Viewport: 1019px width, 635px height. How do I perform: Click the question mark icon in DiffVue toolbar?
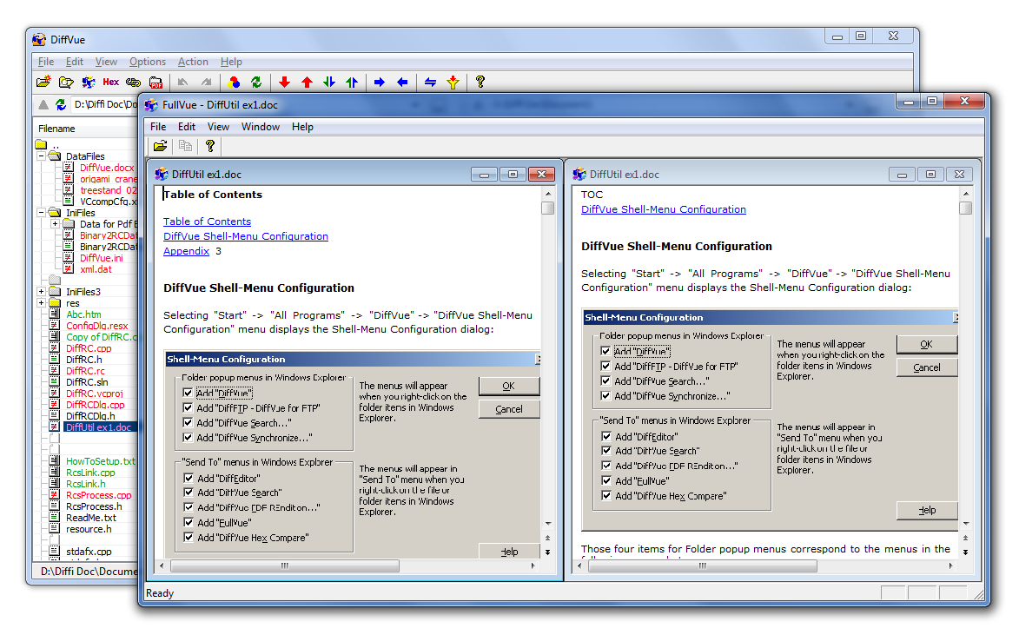(x=480, y=82)
